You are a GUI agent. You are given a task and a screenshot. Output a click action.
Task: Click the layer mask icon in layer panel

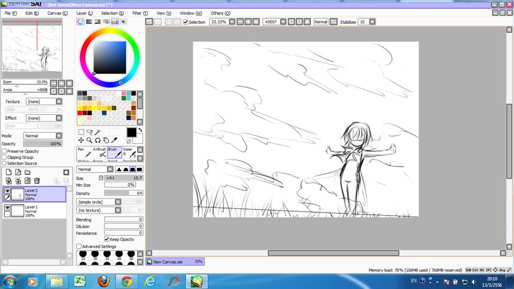point(66,172)
